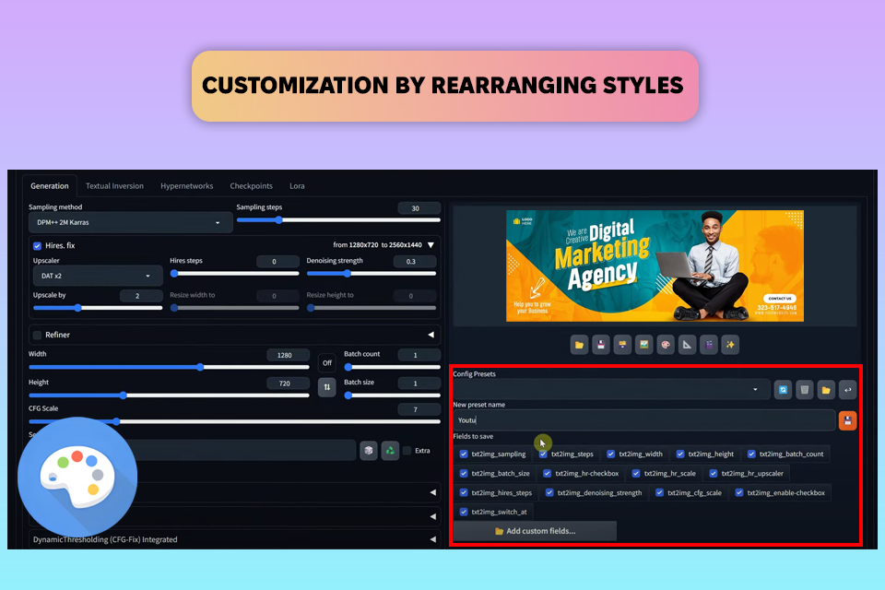The image size is (885, 590).
Task: Open the Sampling method dropdown
Action: point(129,222)
